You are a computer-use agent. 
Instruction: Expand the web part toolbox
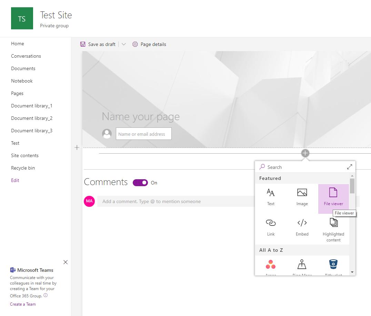click(350, 167)
